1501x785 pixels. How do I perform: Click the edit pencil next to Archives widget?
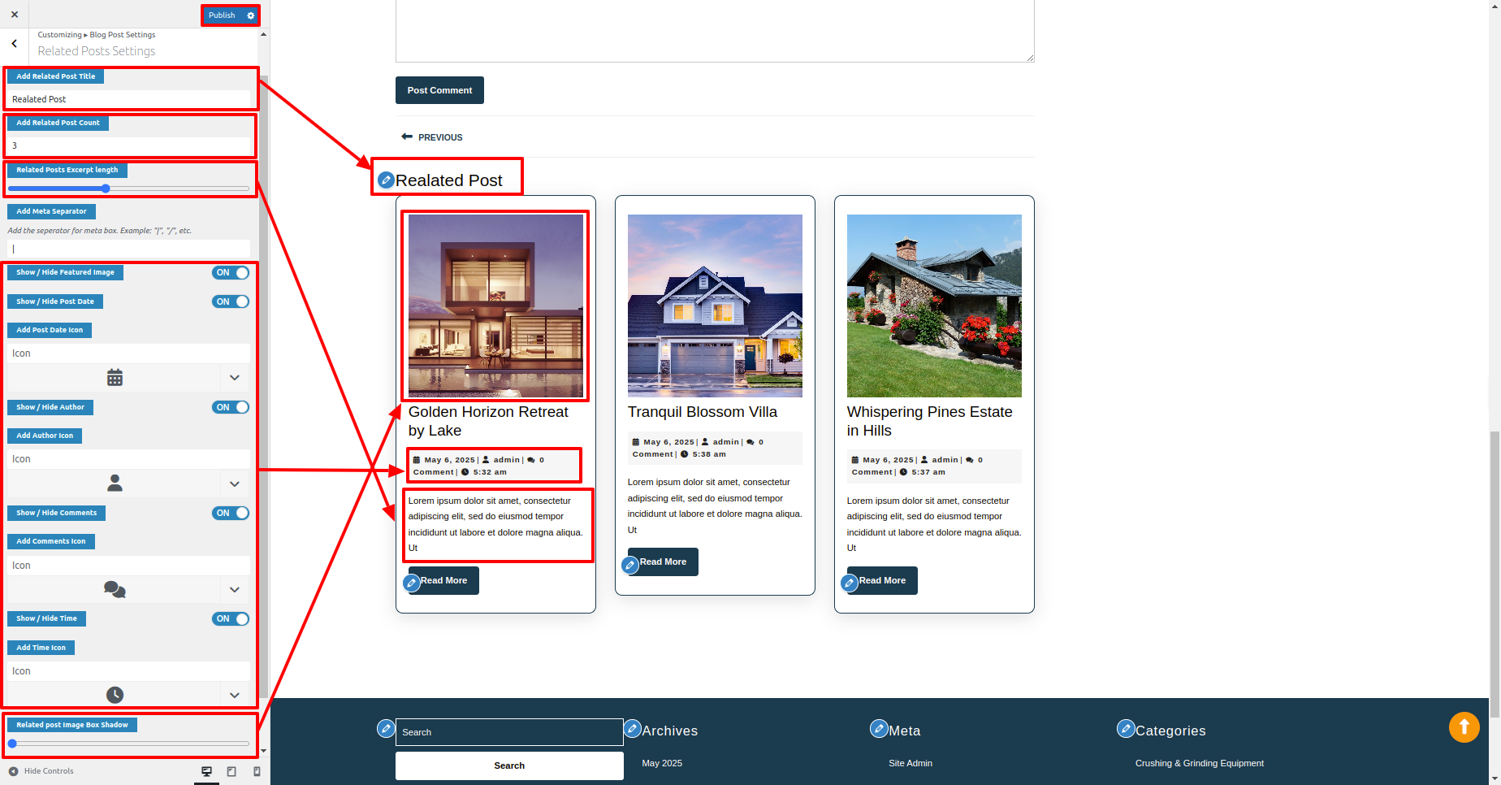click(x=632, y=729)
